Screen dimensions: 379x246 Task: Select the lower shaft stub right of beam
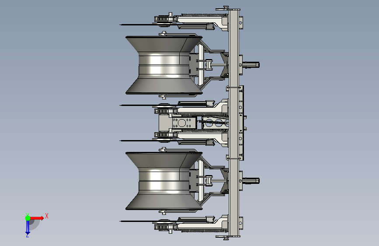click(251, 181)
